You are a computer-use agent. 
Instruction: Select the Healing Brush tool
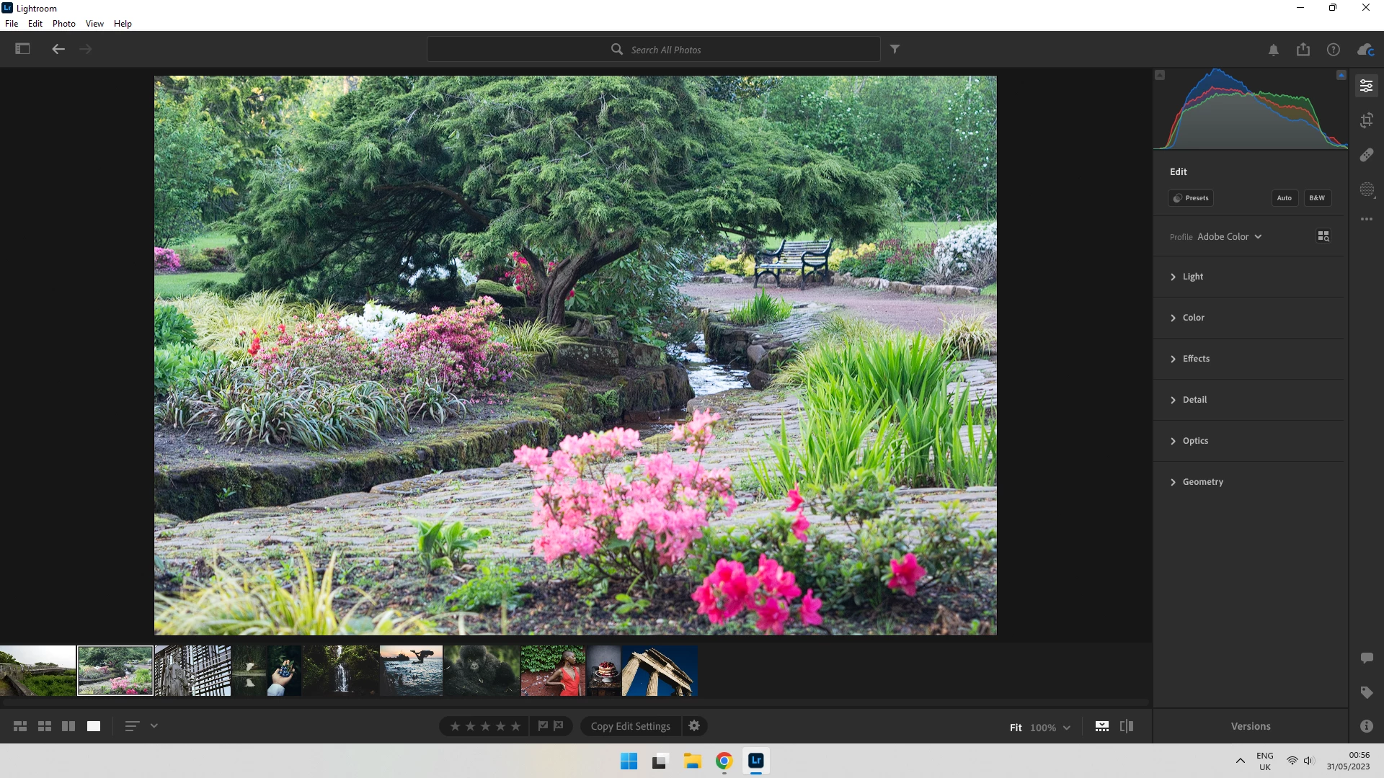click(x=1367, y=155)
